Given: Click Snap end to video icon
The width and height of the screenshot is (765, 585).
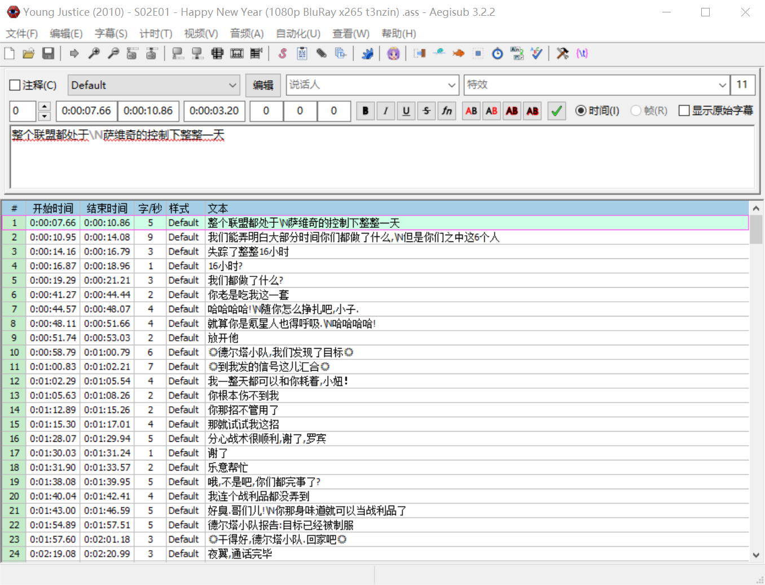Looking at the screenshot, I should [197, 54].
